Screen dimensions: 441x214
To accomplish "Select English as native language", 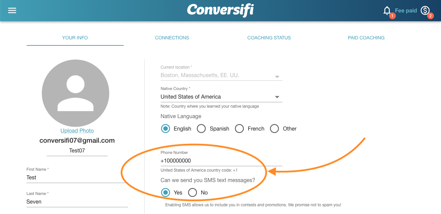I will [x=166, y=129].
